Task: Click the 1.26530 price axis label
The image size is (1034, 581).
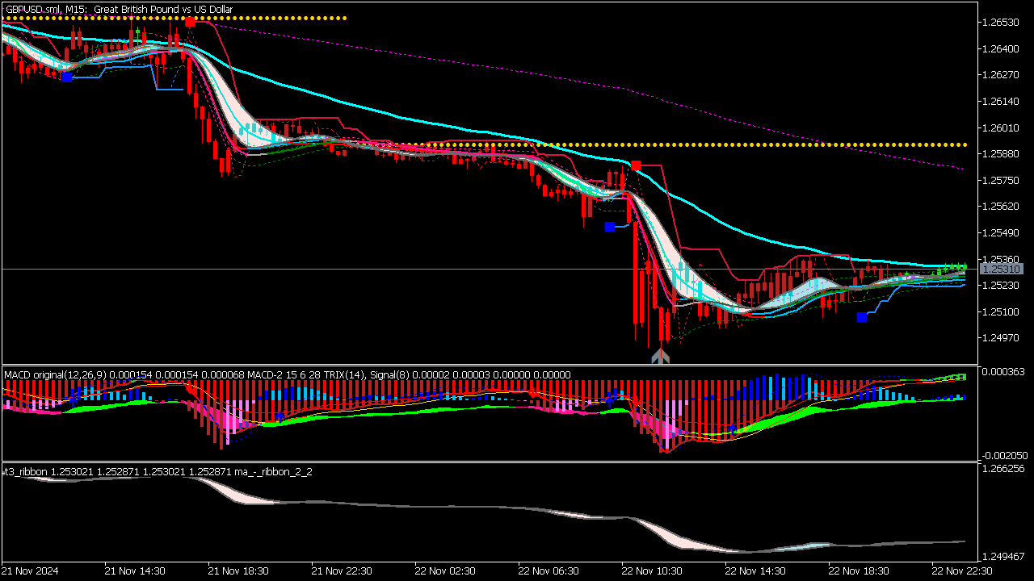Action: tap(999, 22)
